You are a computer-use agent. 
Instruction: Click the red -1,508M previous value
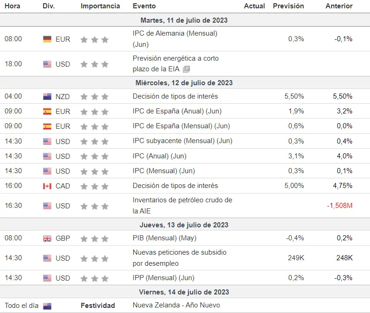tap(340, 206)
